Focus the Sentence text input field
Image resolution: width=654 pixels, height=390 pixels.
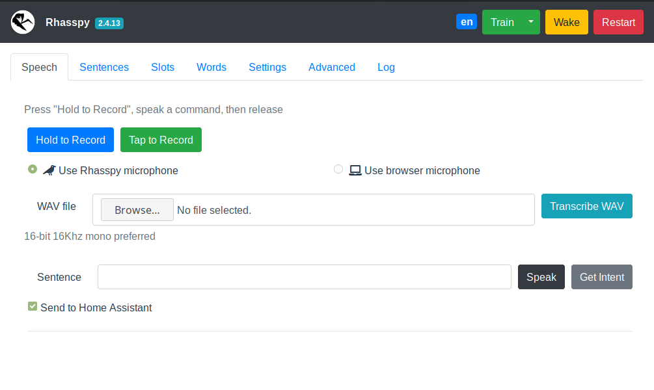305,277
